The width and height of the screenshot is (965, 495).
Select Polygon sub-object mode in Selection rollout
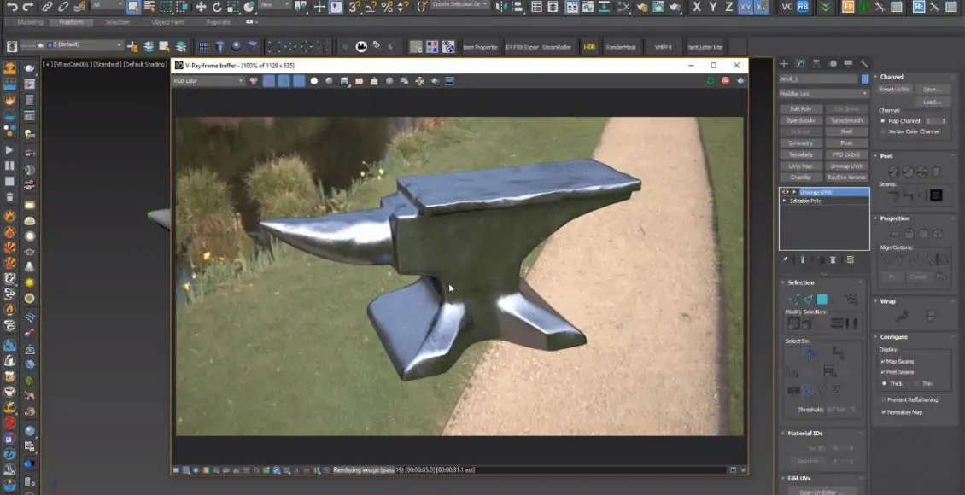pos(822,300)
